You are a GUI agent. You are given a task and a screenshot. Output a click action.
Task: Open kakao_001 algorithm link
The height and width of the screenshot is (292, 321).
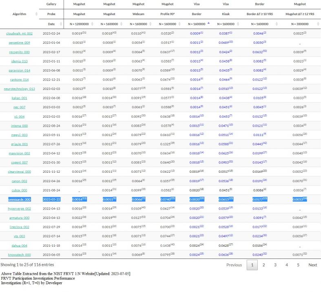point(19,98)
